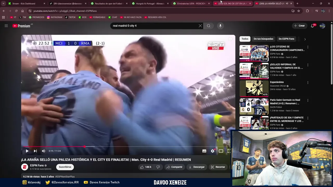Viewport: 333px width, 187px height.
Task: Enter full screen from player controls
Action: coord(229,151)
